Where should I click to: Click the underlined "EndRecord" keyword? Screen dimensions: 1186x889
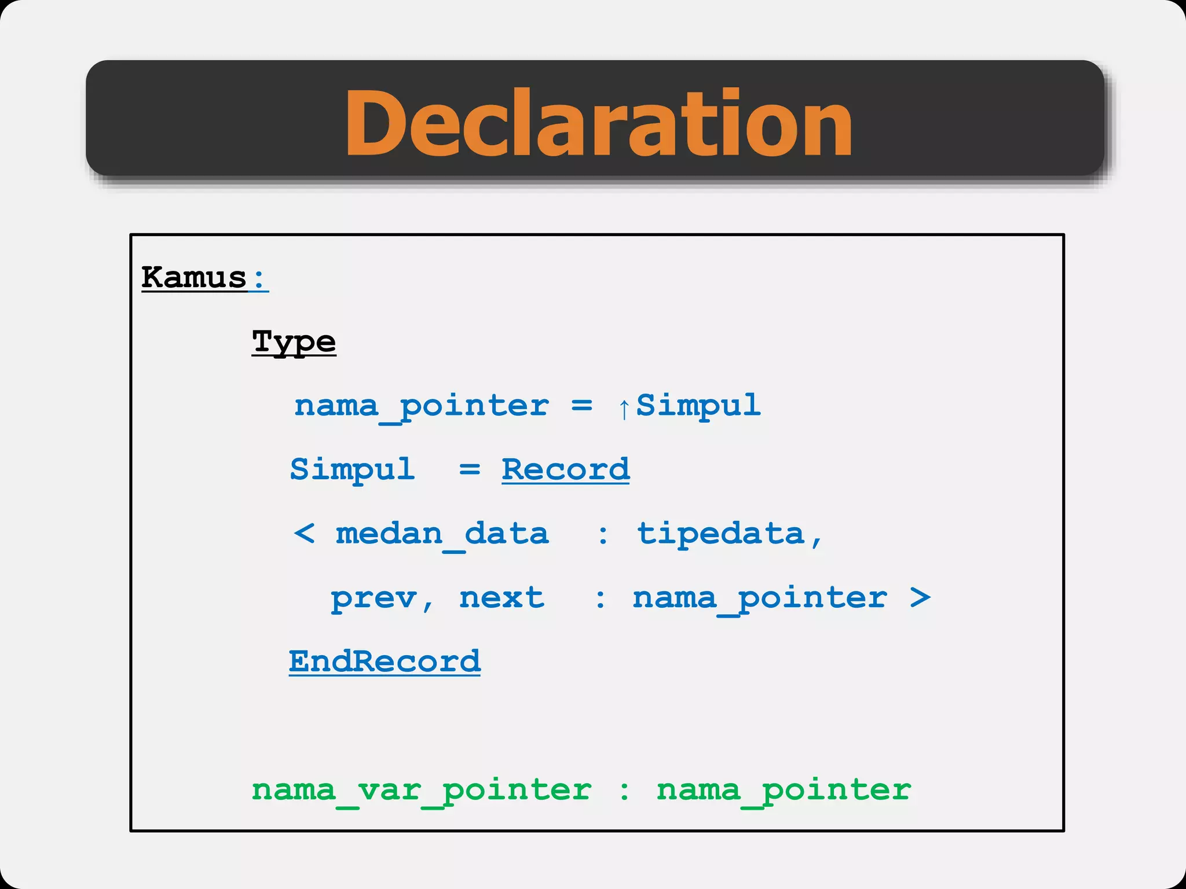click(385, 661)
